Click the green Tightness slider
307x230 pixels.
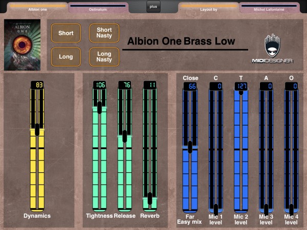point(99,150)
